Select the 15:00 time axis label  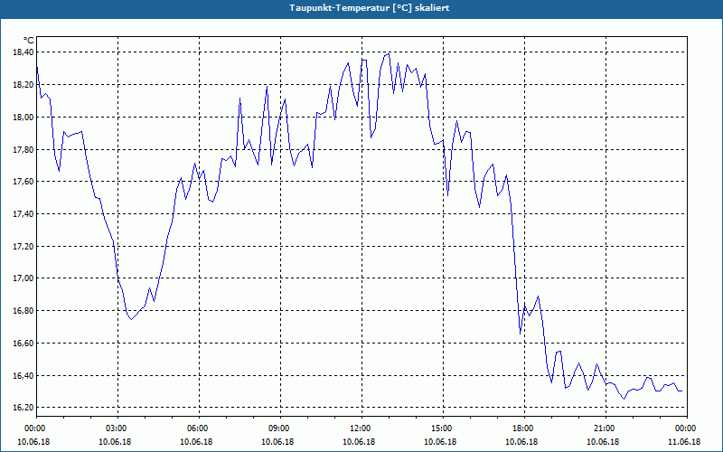click(x=440, y=428)
